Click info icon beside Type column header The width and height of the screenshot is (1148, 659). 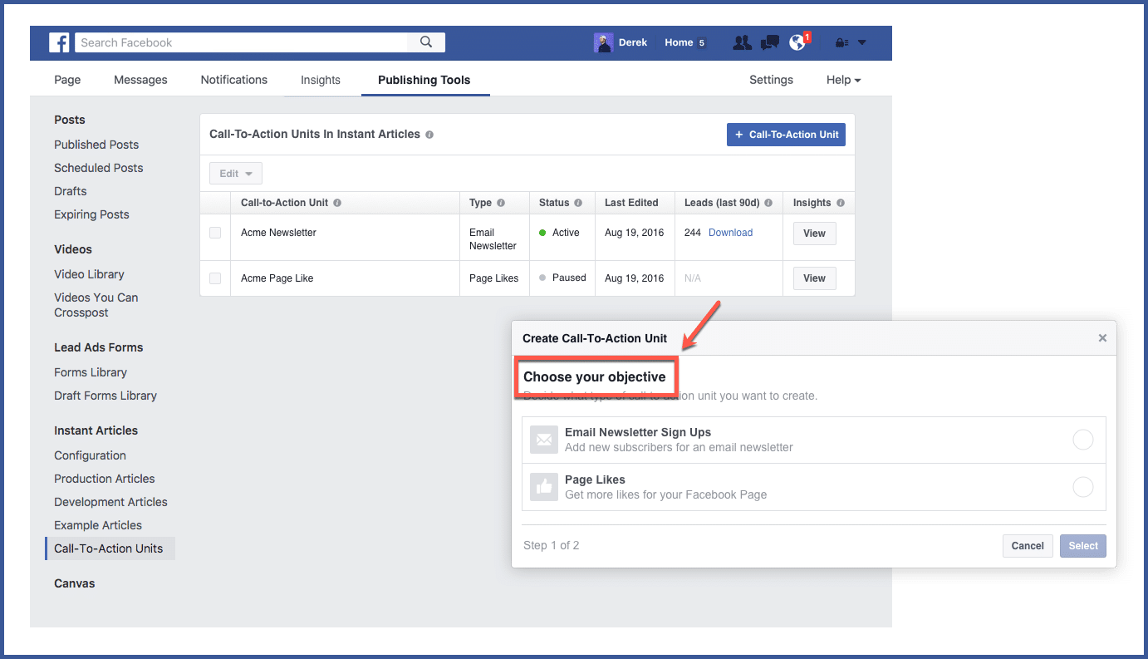501,203
